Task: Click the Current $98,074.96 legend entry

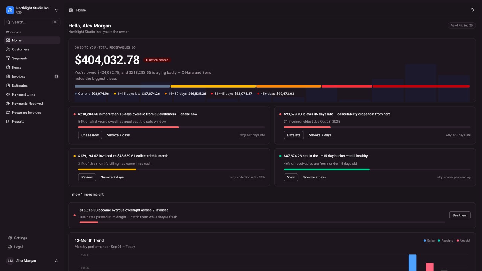Action: click(92, 94)
